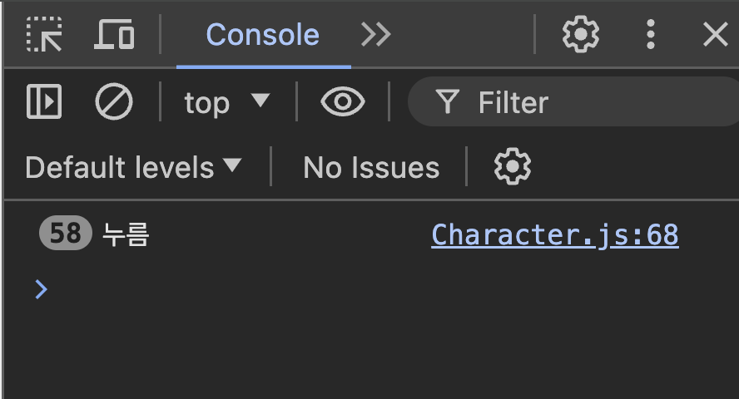Click the No Issues button
This screenshot has width=739, height=399.
tap(371, 168)
